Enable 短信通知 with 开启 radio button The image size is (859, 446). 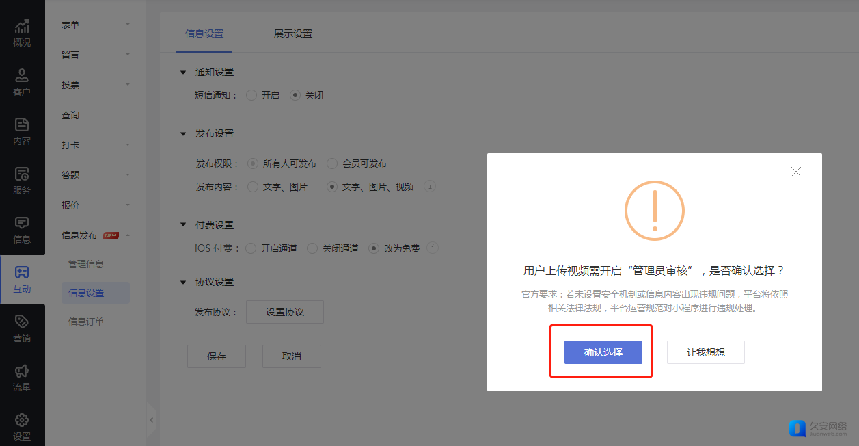(251, 95)
